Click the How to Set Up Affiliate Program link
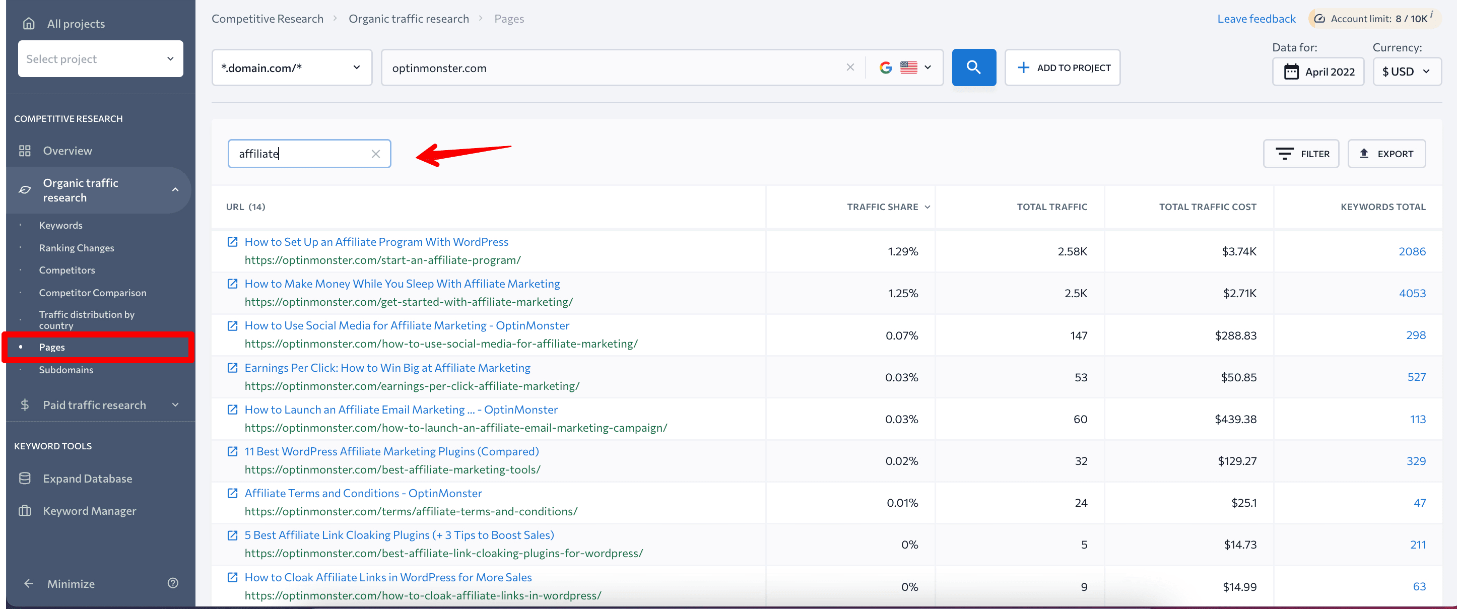The width and height of the screenshot is (1457, 609). tap(376, 241)
